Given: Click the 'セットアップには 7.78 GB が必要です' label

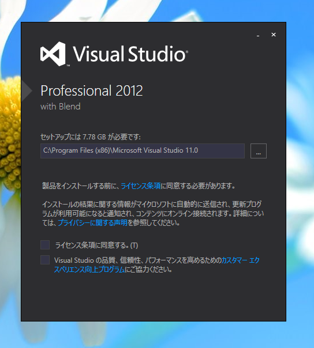Looking at the screenshot, I should coord(91,137).
